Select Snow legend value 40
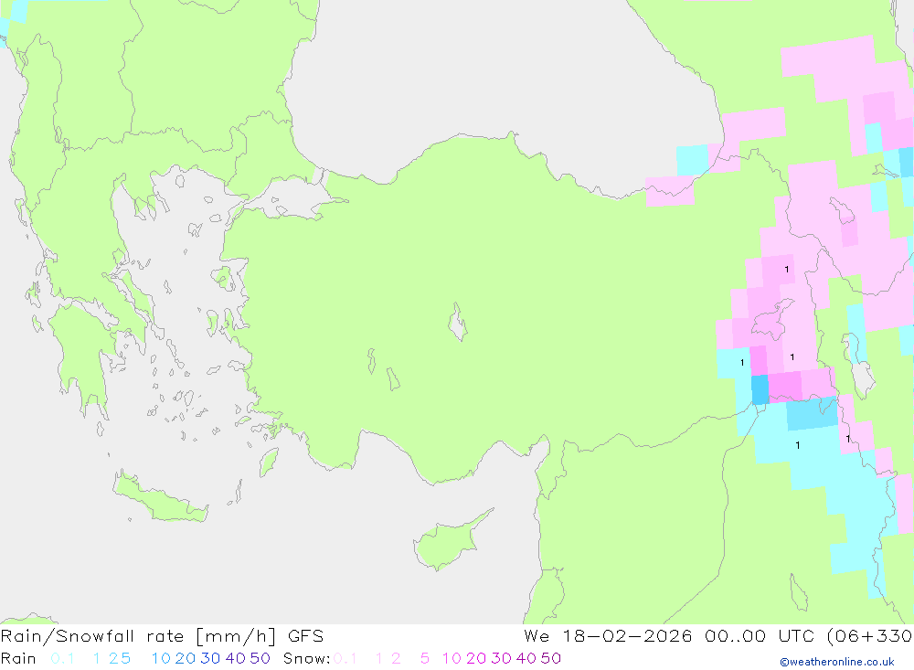914x670 pixels. tap(526, 658)
